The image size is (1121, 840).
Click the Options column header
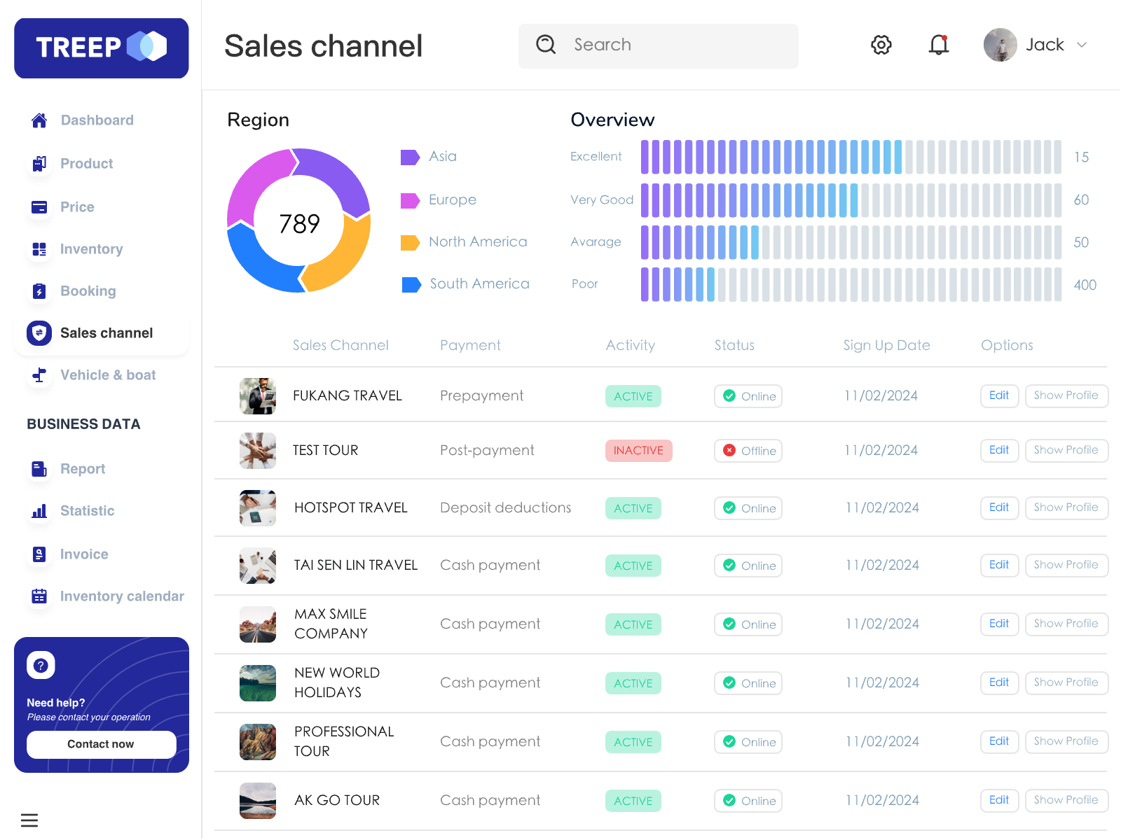(1007, 345)
